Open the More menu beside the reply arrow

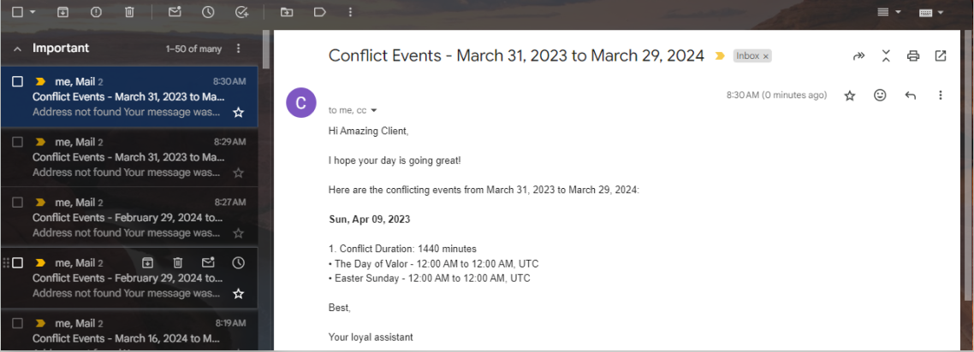(941, 96)
